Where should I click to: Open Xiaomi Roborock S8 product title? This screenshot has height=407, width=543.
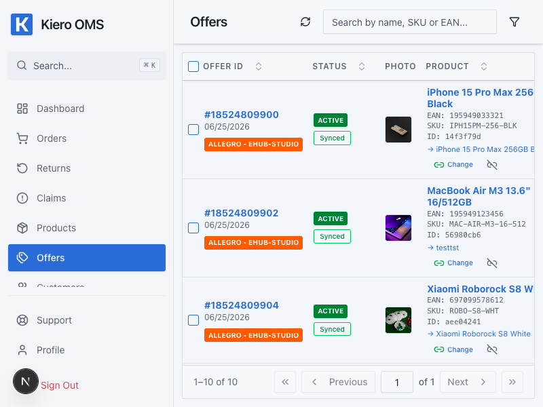coord(480,289)
